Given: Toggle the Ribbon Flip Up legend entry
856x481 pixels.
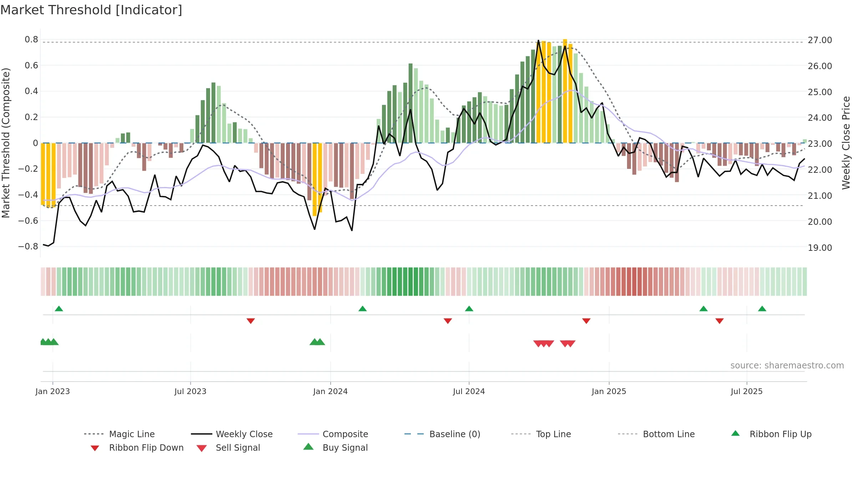Looking at the screenshot, I should coord(771,434).
